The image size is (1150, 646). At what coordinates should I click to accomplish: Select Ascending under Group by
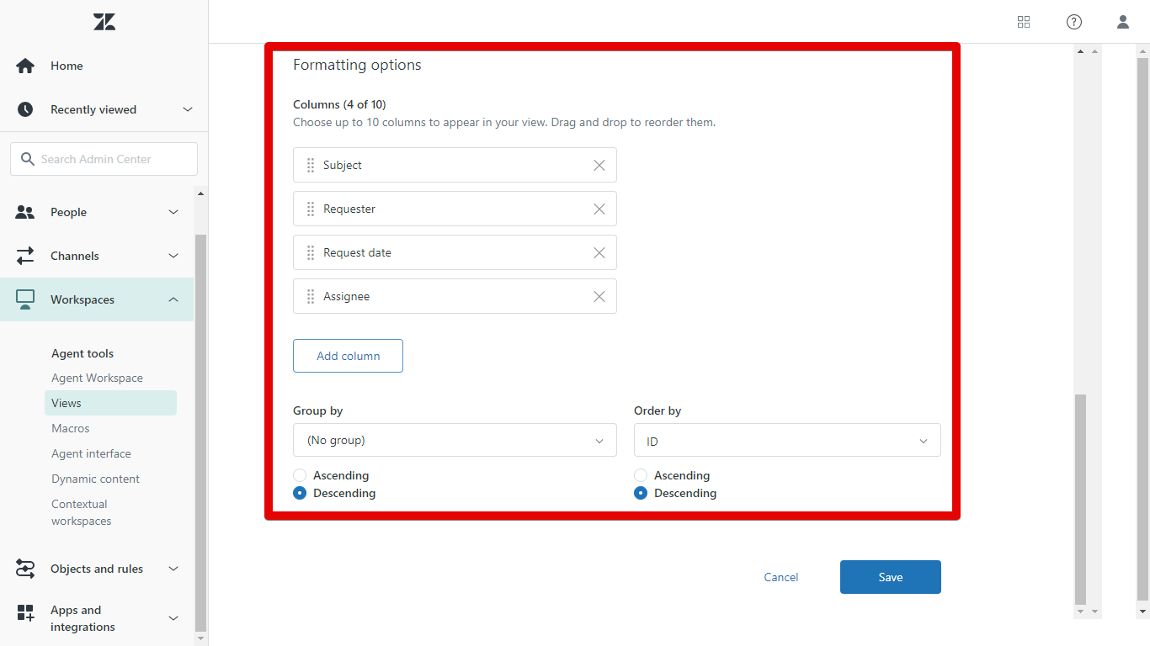pyautogui.click(x=300, y=475)
